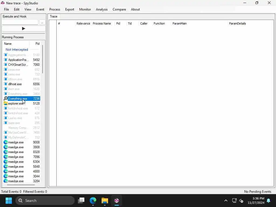Click msedge.exe icon with pid 3284

(x=6, y=181)
